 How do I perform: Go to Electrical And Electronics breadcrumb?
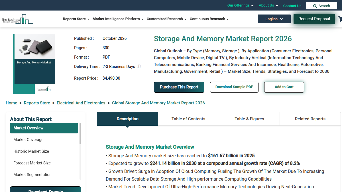(x=81, y=103)
